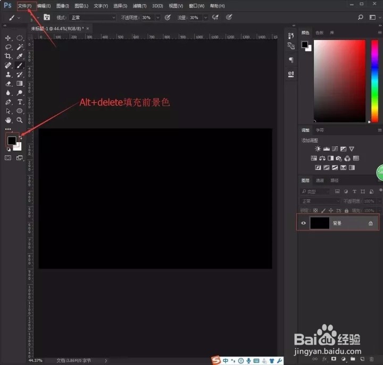
Task: Select the Spot Healing Brush tool
Action: click(x=8, y=65)
